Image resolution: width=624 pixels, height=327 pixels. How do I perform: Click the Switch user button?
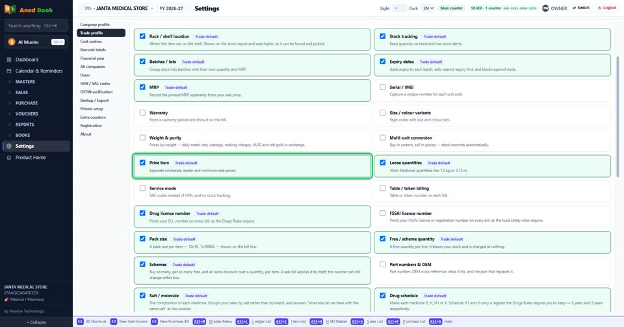[x=581, y=8]
